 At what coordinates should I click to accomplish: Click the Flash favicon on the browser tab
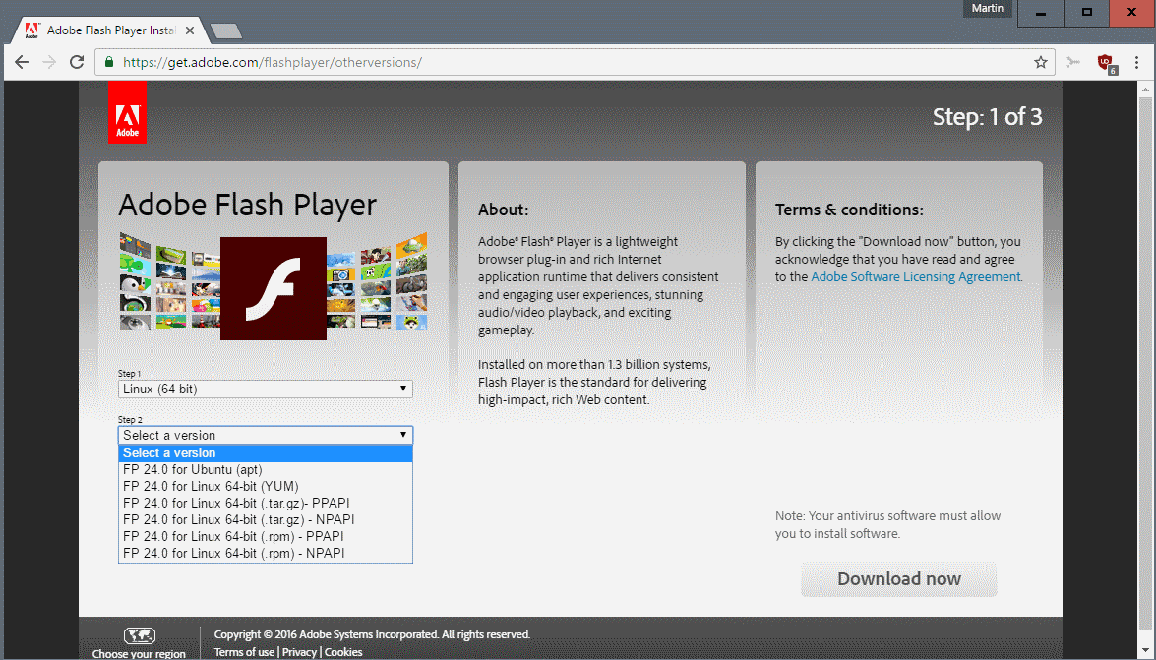pos(30,30)
